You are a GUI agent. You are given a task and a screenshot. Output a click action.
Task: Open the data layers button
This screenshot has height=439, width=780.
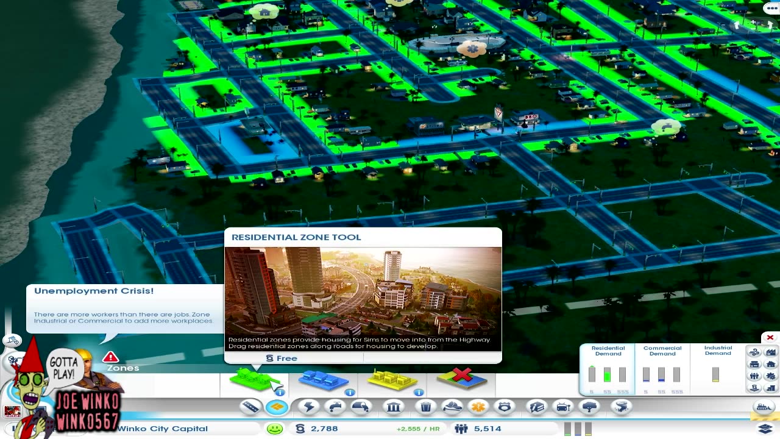tap(766, 429)
